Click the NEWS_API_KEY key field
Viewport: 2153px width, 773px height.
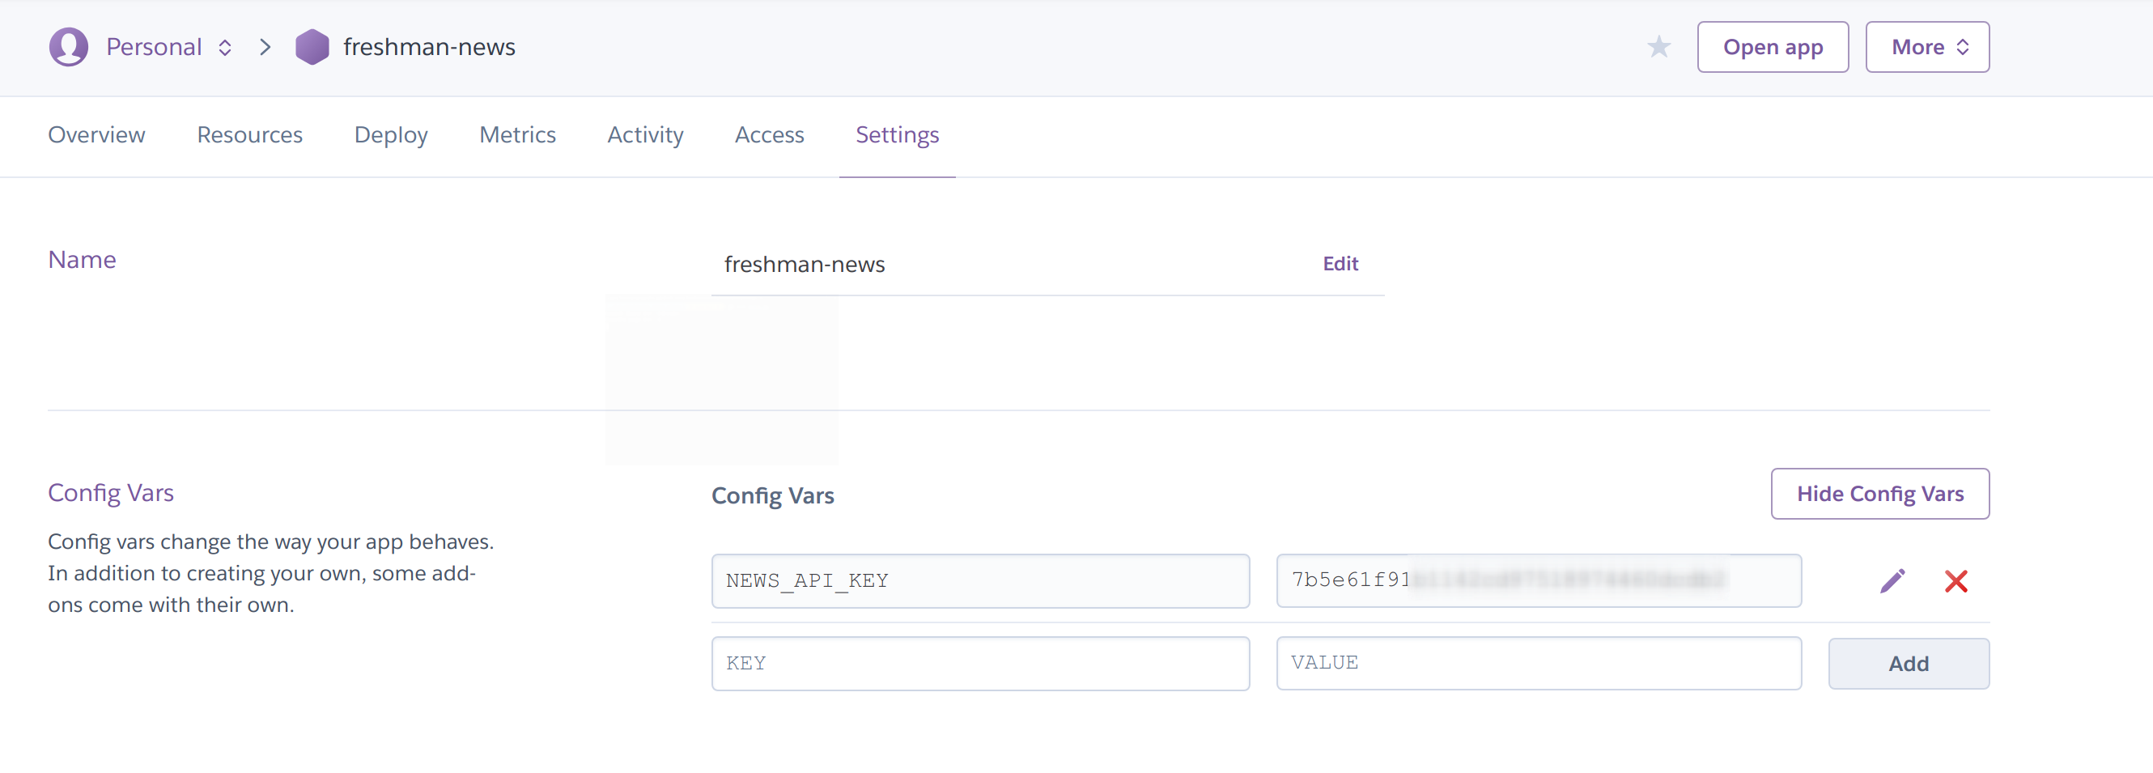click(980, 581)
